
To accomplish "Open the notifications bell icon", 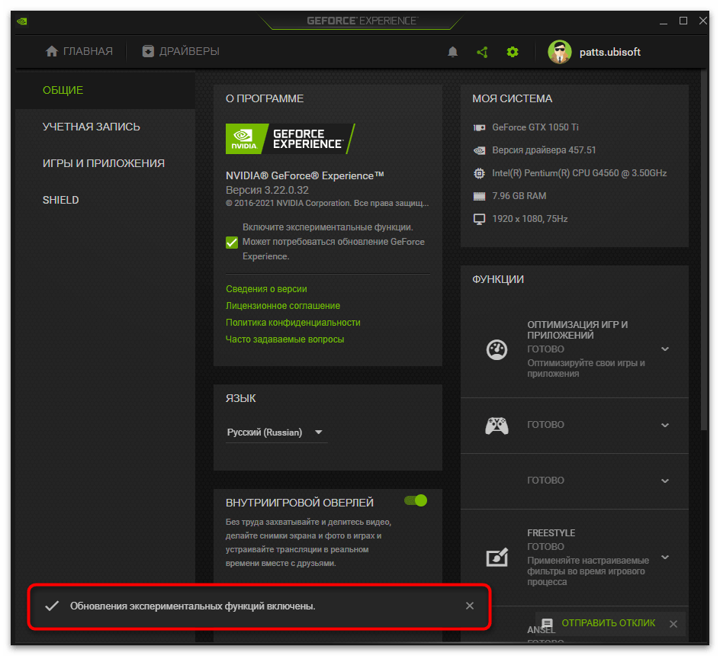I will pos(453,52).
